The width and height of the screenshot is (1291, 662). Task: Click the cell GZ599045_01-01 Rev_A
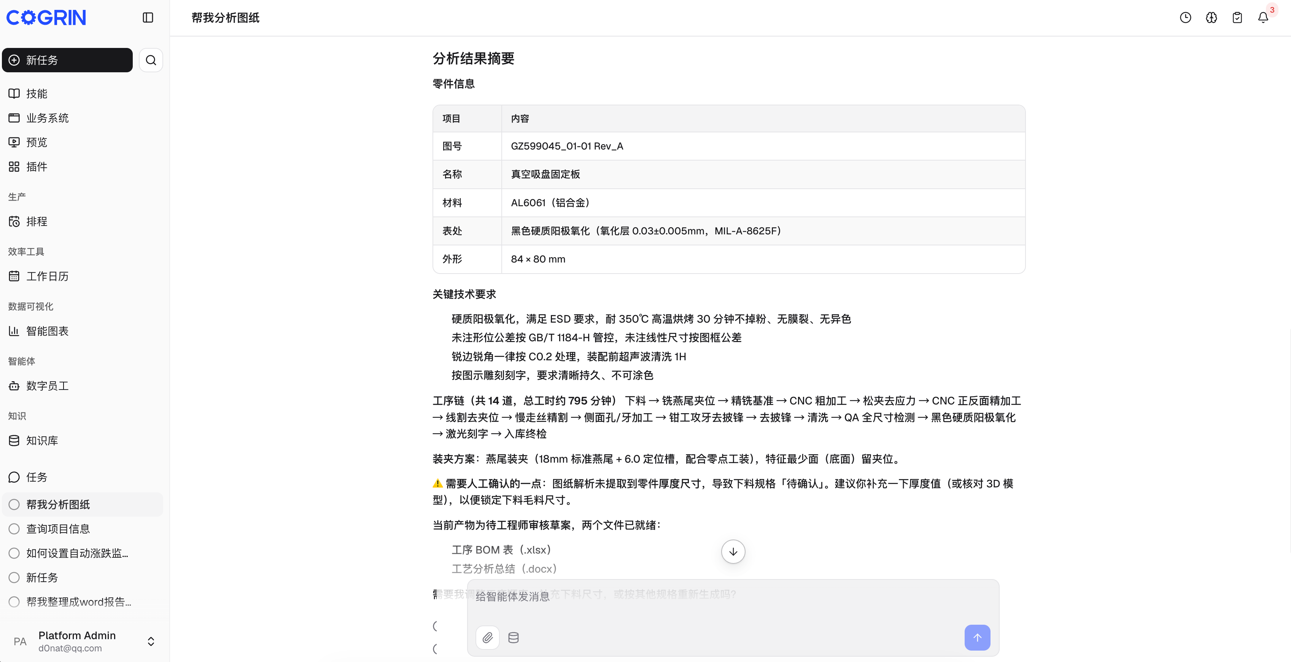(763, 146)
